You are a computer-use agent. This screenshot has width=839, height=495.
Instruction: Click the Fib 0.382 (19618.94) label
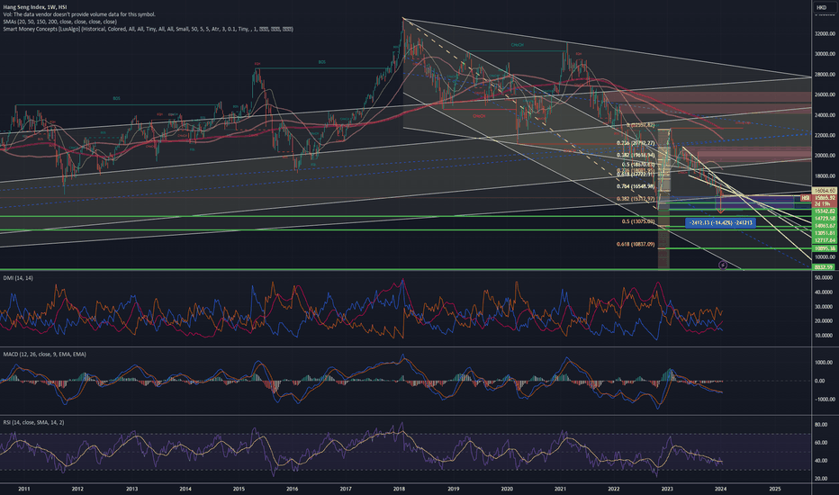pos(636,155)
